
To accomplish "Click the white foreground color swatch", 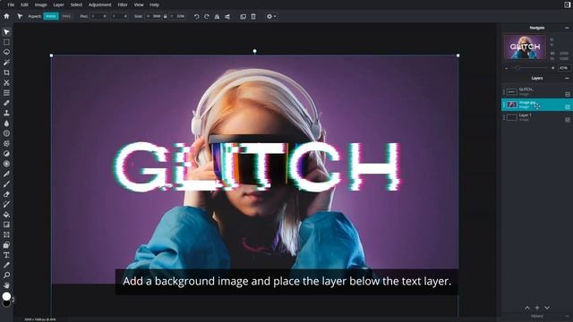I will (x=6, y=296).
